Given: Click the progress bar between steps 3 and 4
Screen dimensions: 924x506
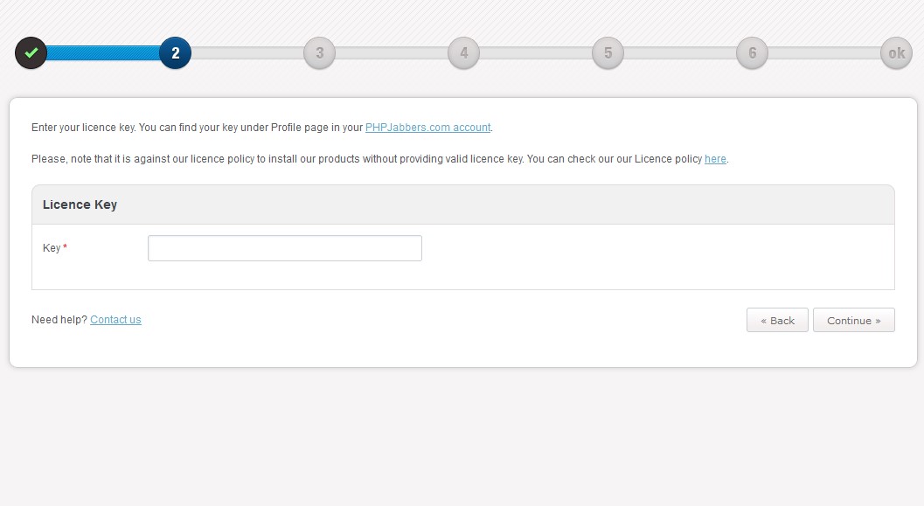Looking at the screenshot, I should point(392,53).
